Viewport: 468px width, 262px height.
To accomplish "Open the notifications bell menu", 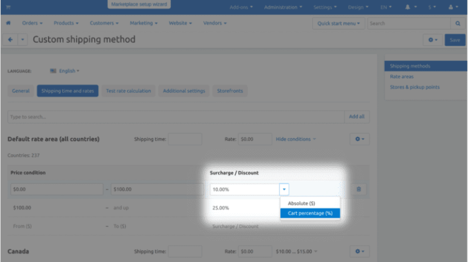I will click(409, 8).
